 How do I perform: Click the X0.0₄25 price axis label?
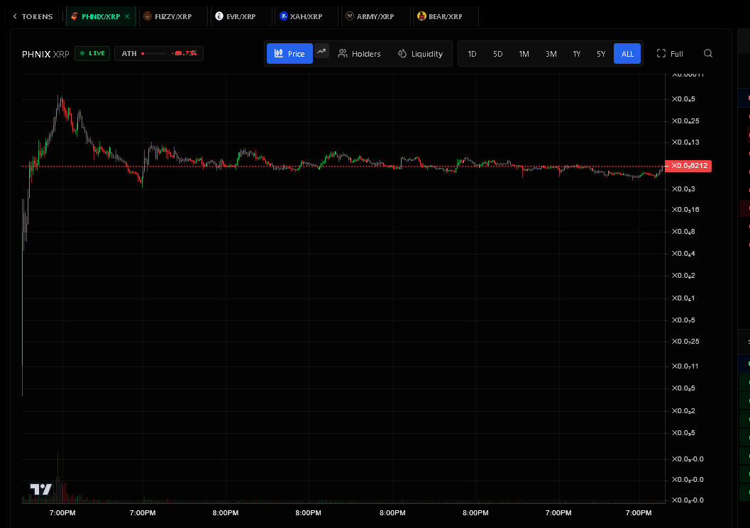pos(685,121)
